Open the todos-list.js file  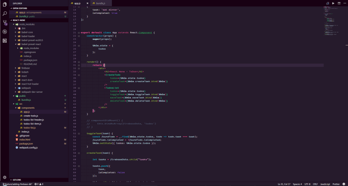pyautogui.click(x=39, y=128)
